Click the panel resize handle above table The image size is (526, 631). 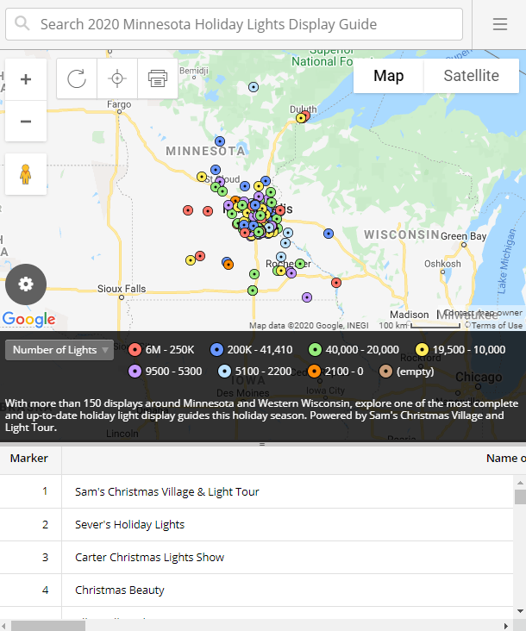pyautogui.click(x=263, y=445)
